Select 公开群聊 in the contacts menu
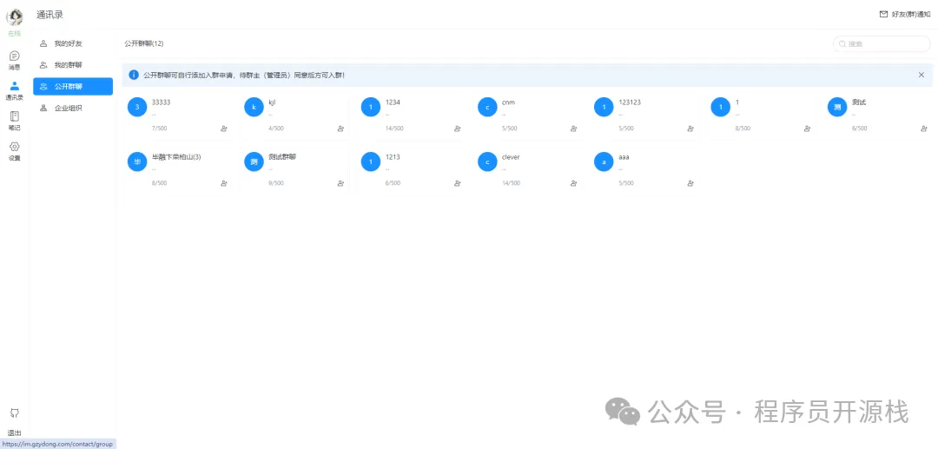 [x=73, y=87]
